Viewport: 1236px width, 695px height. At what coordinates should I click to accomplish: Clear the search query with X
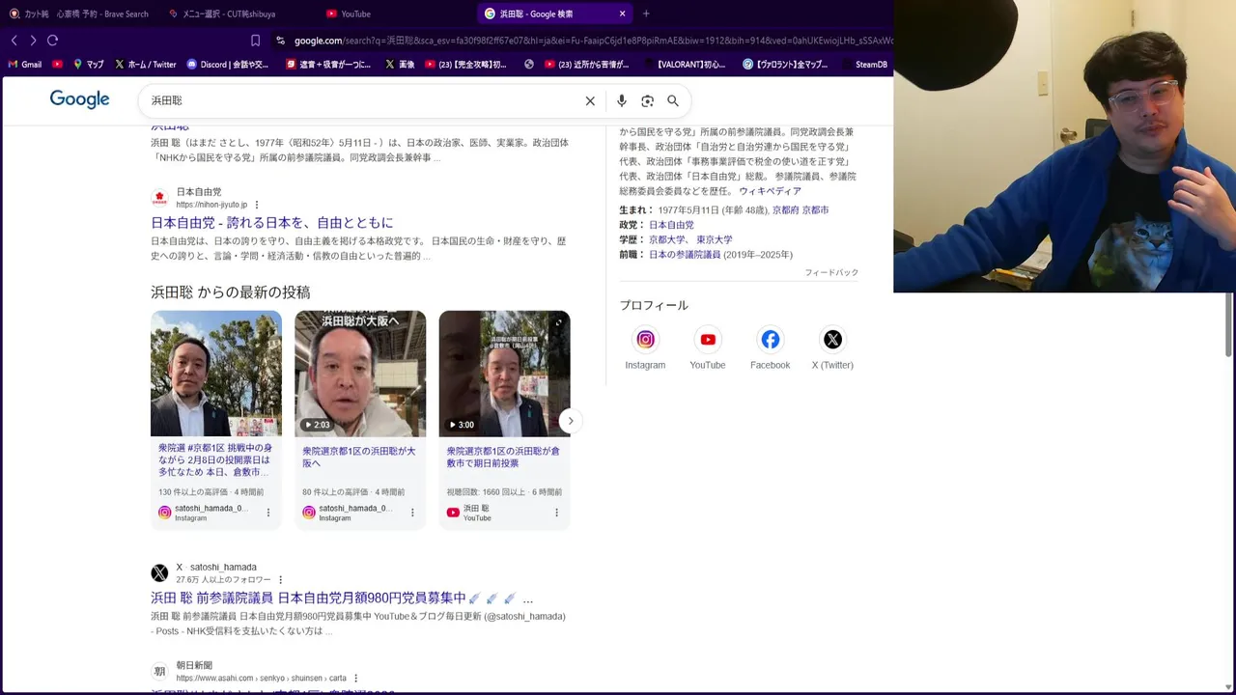[x=590, y=100]
